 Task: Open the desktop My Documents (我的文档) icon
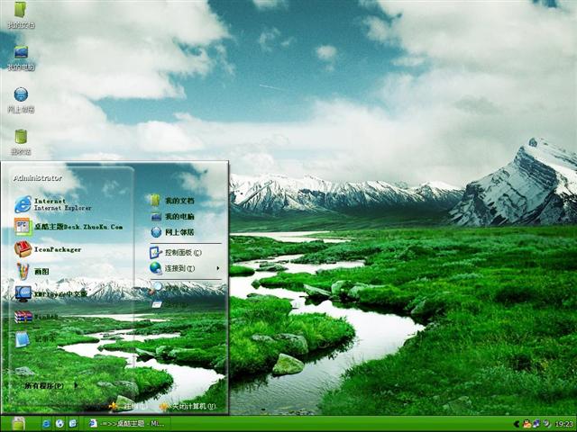(x=21, y=14)
